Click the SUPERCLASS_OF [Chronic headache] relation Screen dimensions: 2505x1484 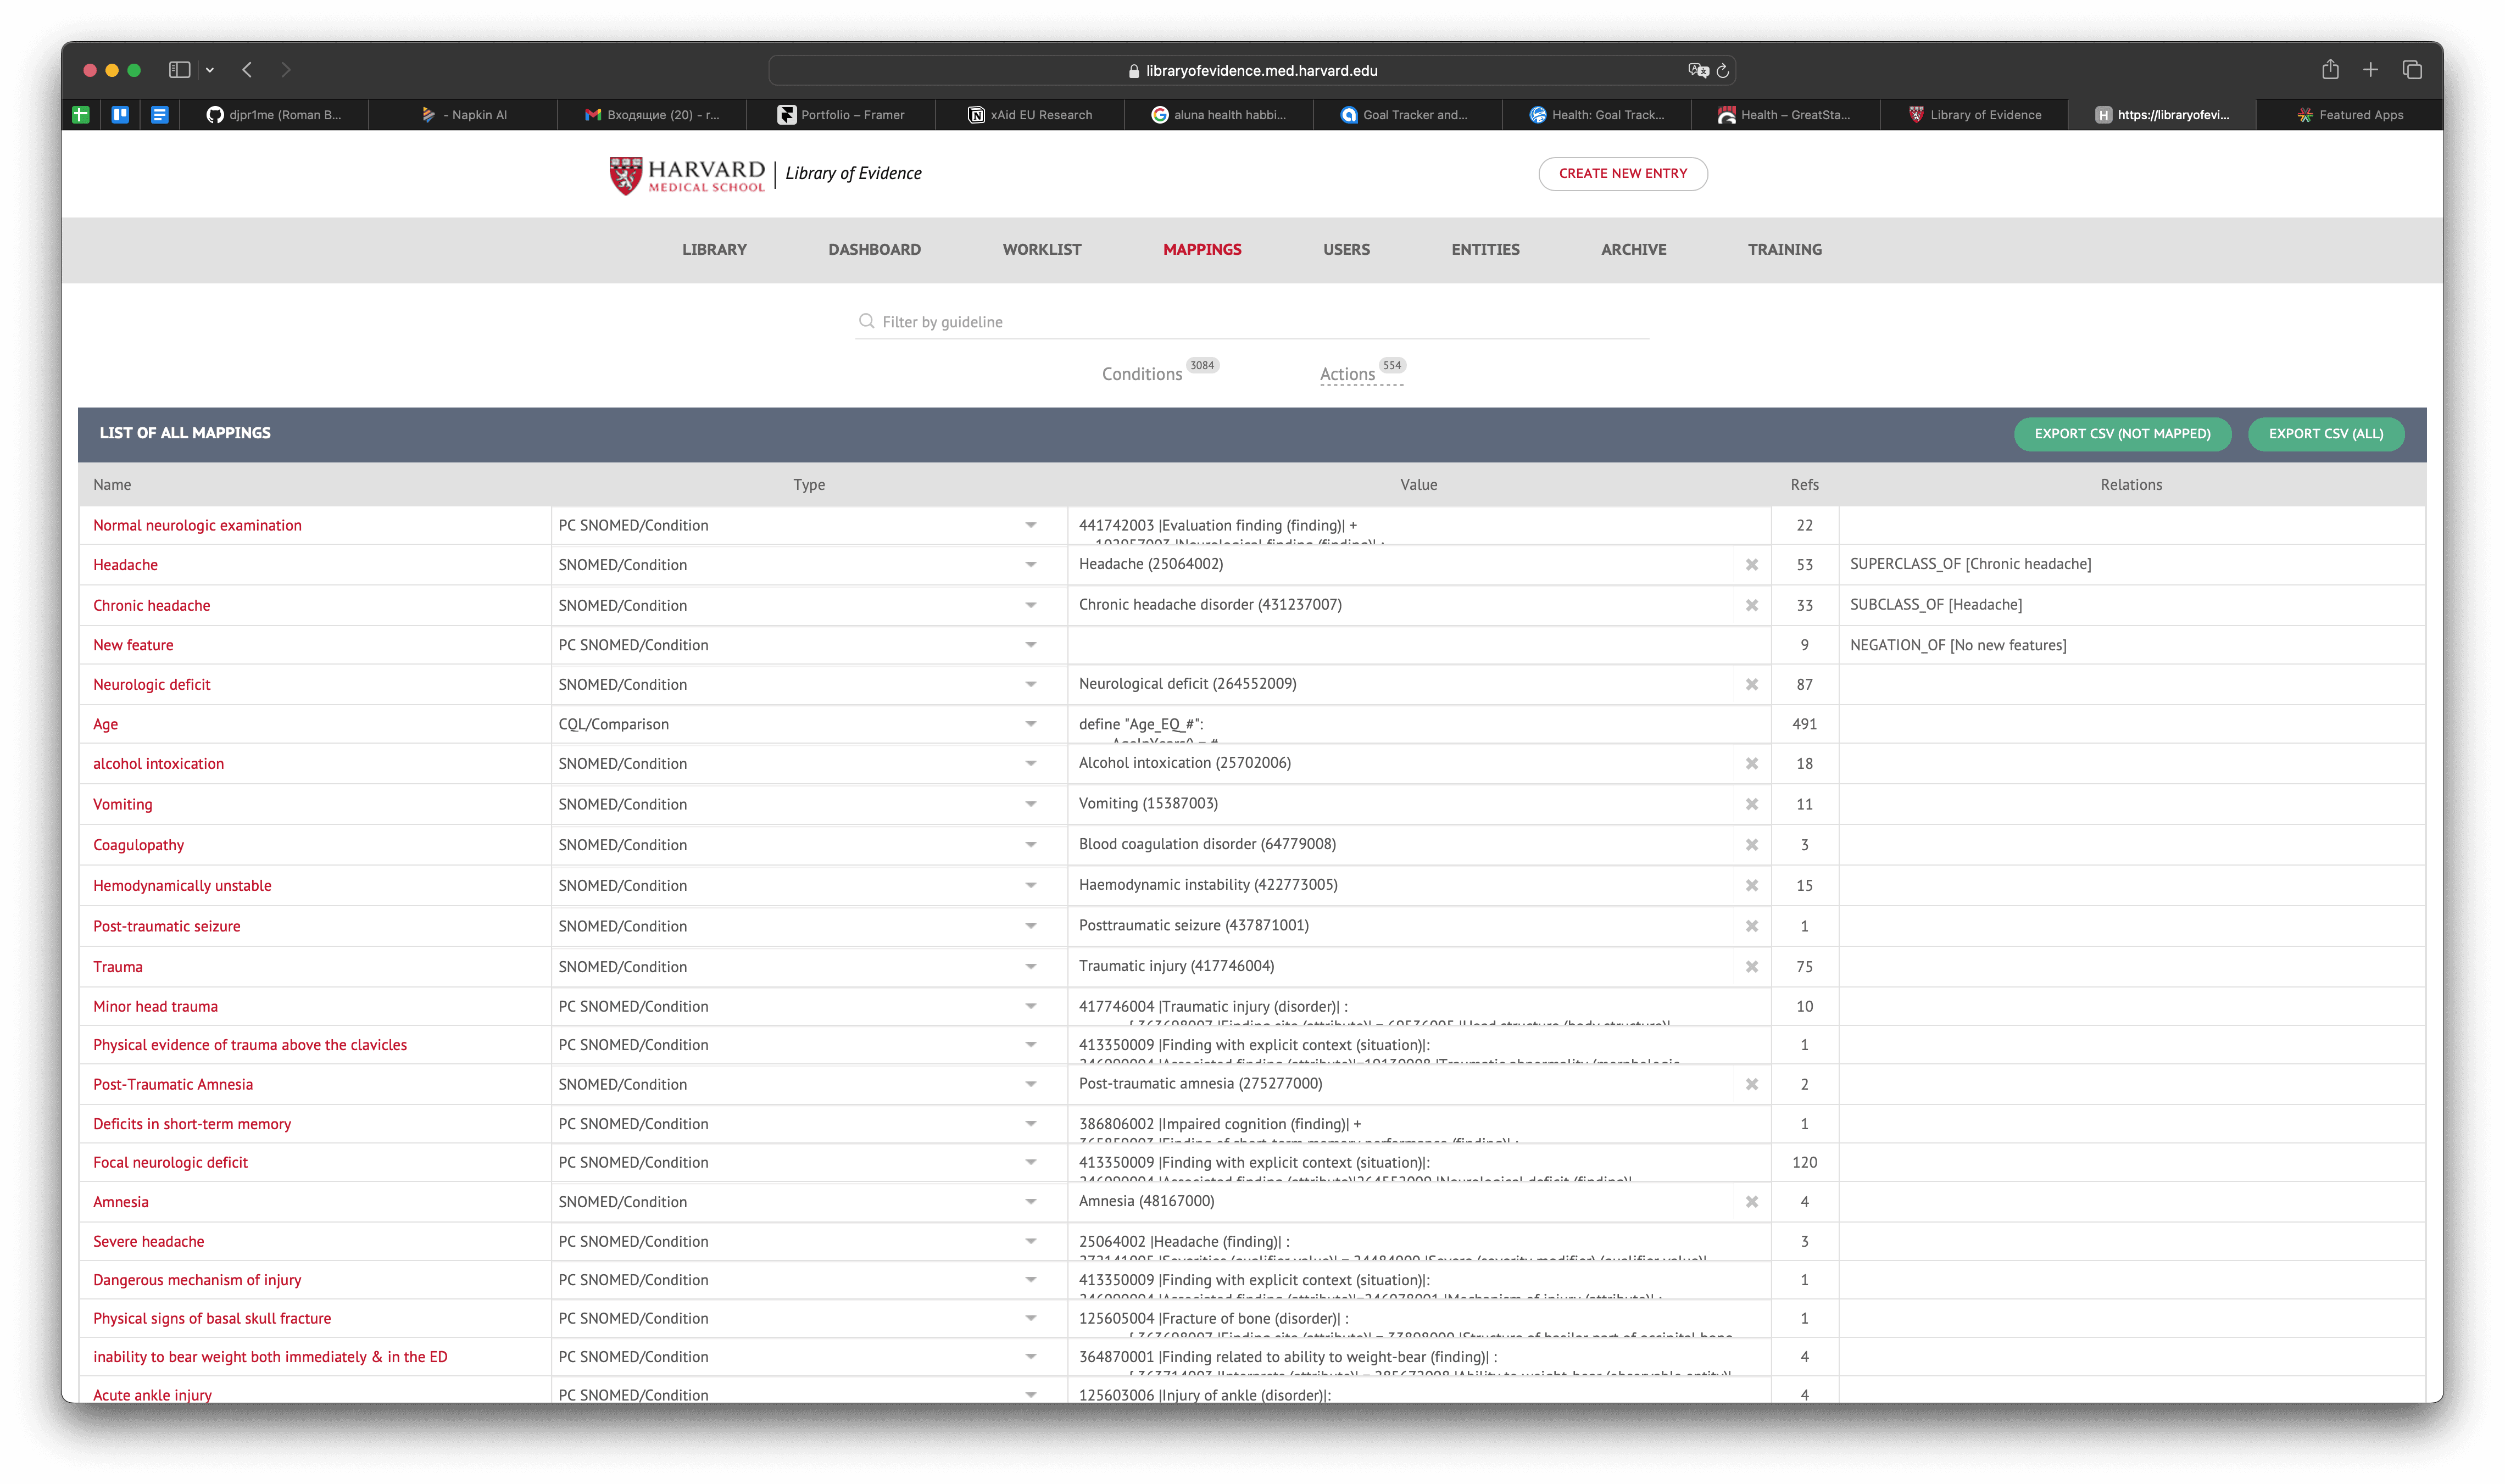coord(1970,564)
